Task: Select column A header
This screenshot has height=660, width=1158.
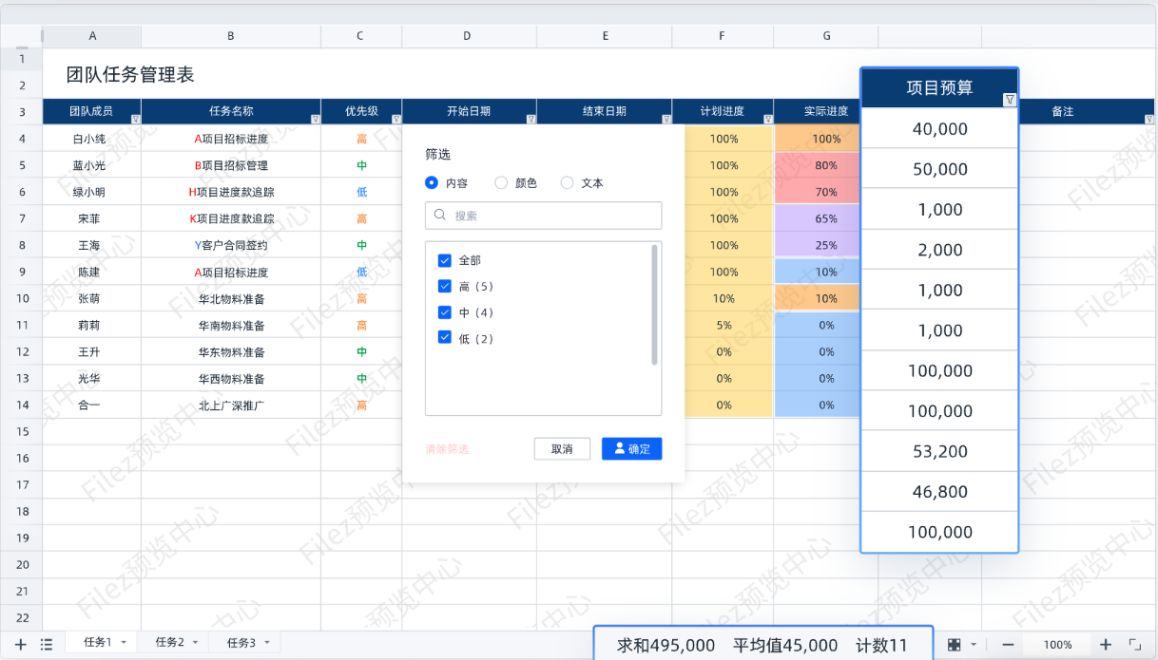Action: coord(92,36)
